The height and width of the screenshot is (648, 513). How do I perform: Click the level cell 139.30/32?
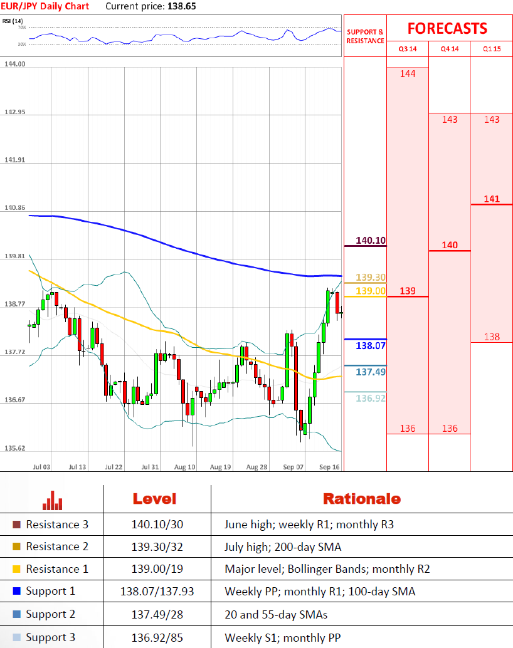pos(157,546)
